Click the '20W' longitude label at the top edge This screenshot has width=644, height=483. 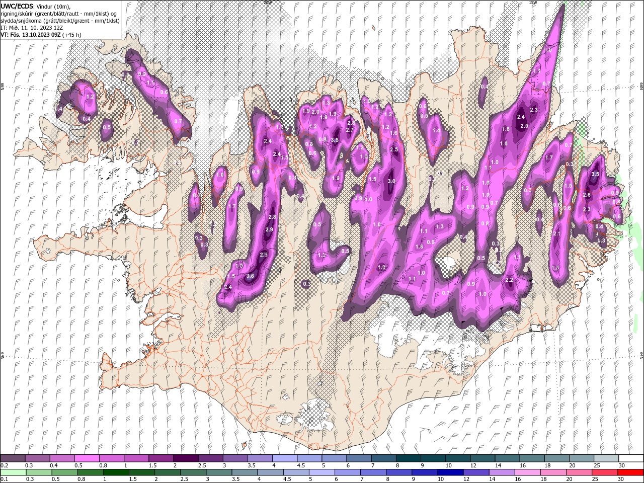click(267, 3)
